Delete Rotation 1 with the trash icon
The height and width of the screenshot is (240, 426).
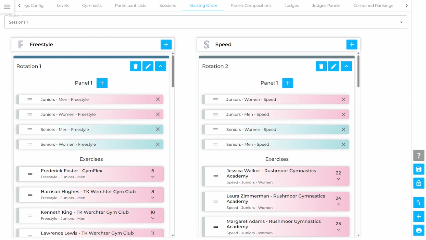tap(136, 66)
